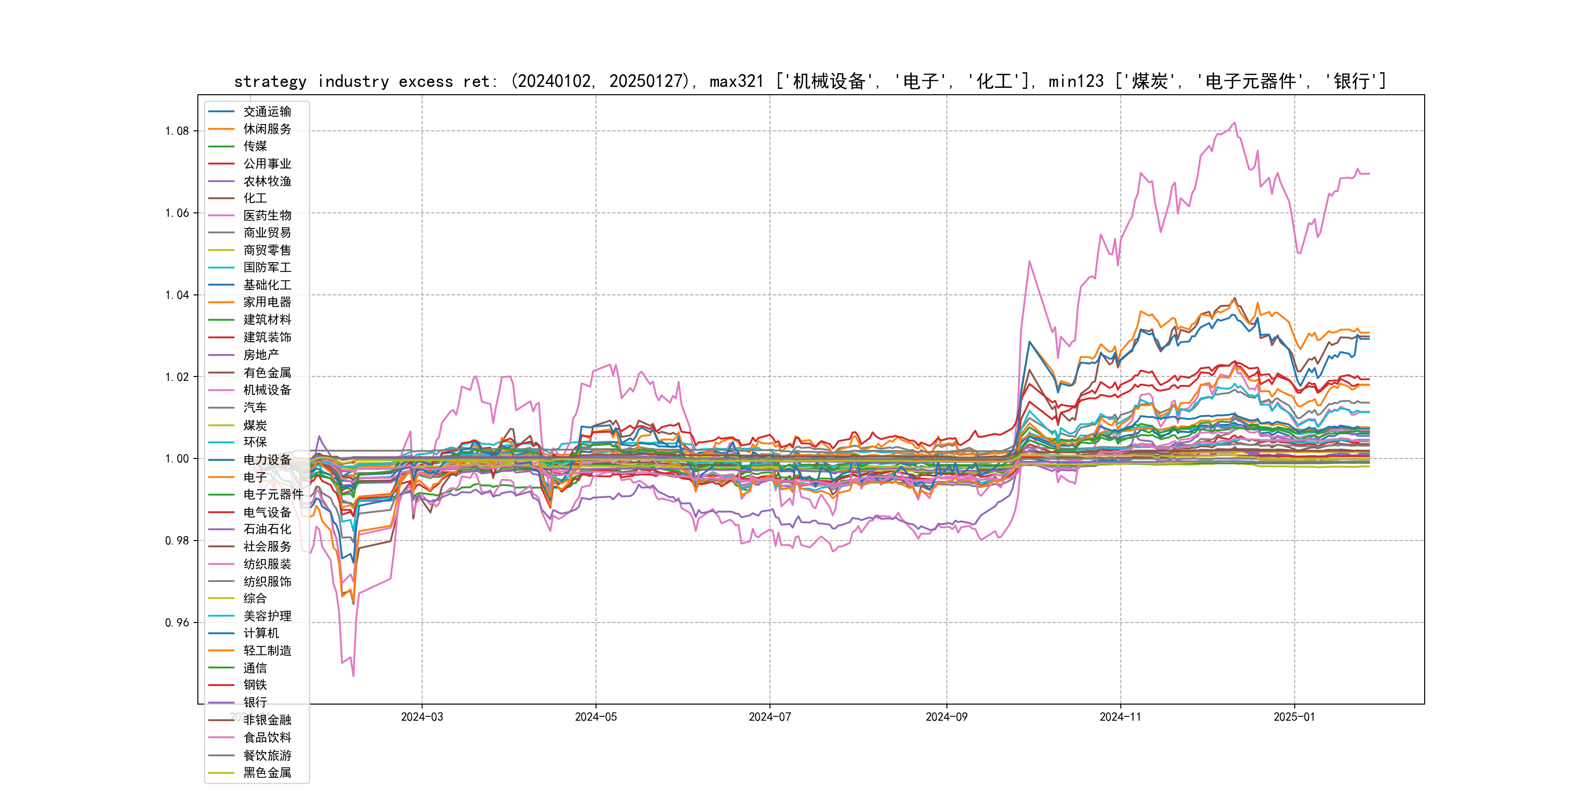The image size is (1583, 791).
Task: Click the 医药生物 legend label
Action: [267, 215]
